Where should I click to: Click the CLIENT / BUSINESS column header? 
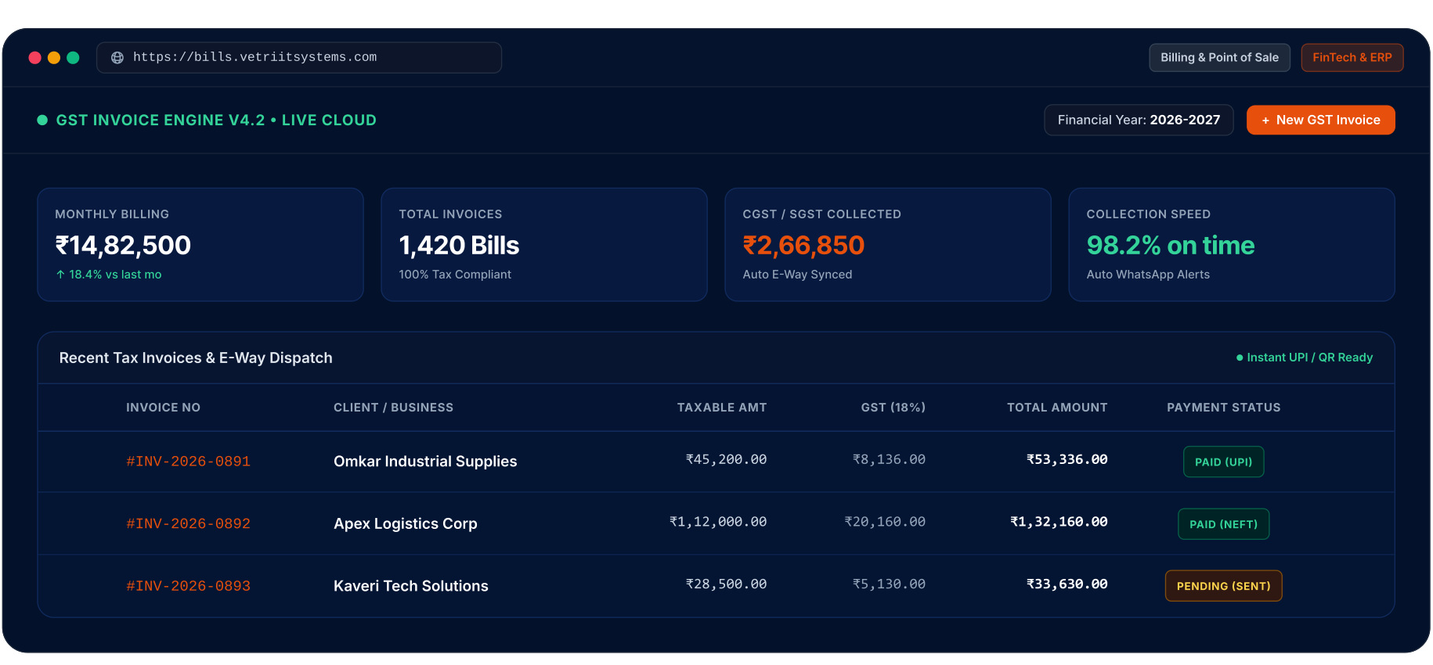coord(393,408)
